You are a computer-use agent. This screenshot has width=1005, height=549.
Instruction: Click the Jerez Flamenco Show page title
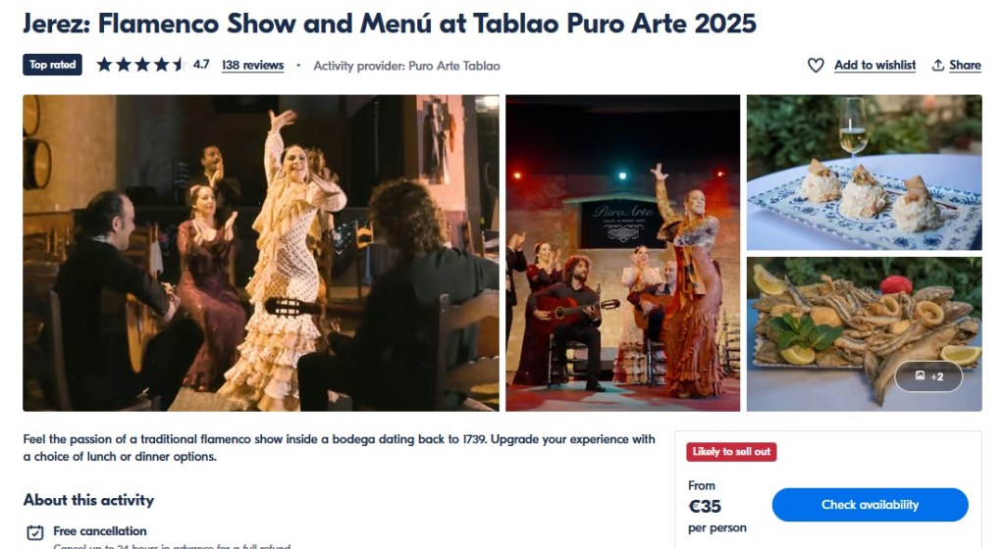click(390, 24)
